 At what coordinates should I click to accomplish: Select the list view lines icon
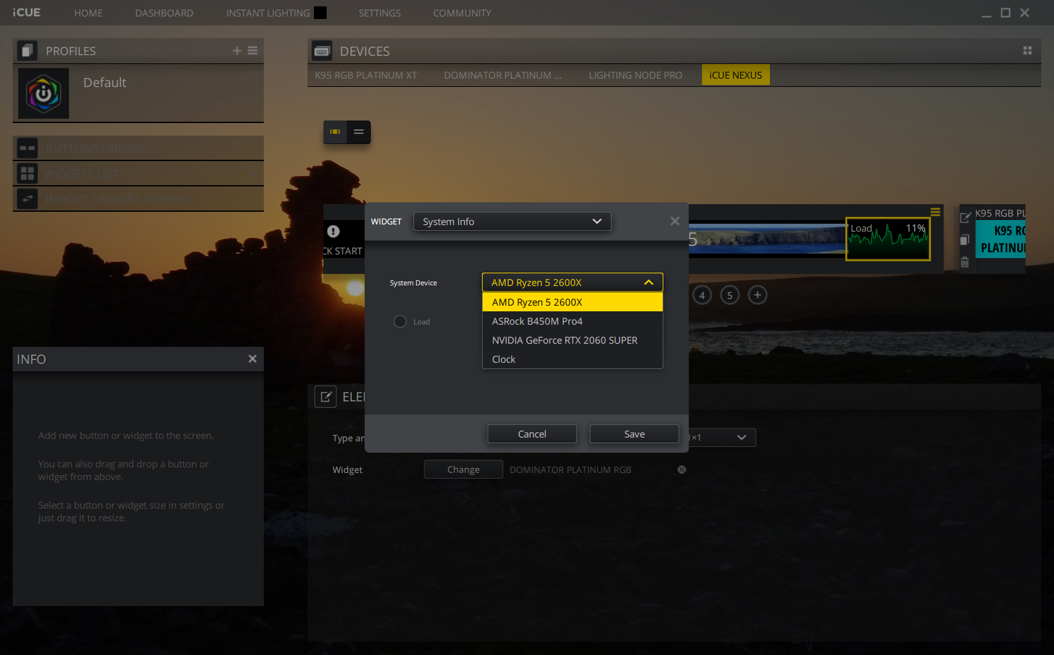pyautogui.click(x=359, y=132)
